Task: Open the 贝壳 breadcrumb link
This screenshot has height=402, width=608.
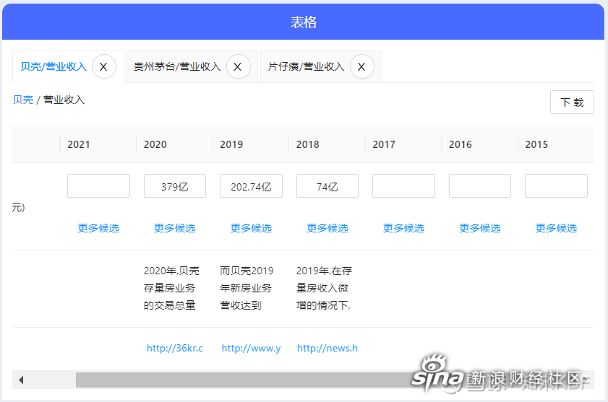Action: [23, 100]
